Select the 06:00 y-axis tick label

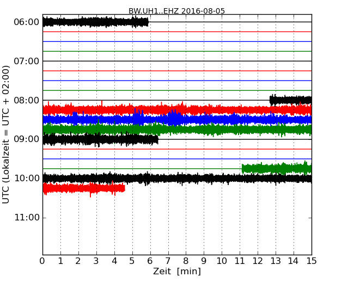26,22
